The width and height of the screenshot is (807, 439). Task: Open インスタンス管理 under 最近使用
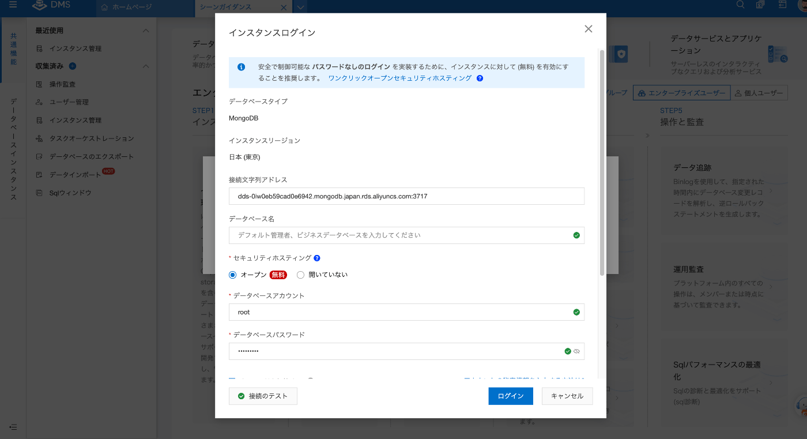[76, 48]
